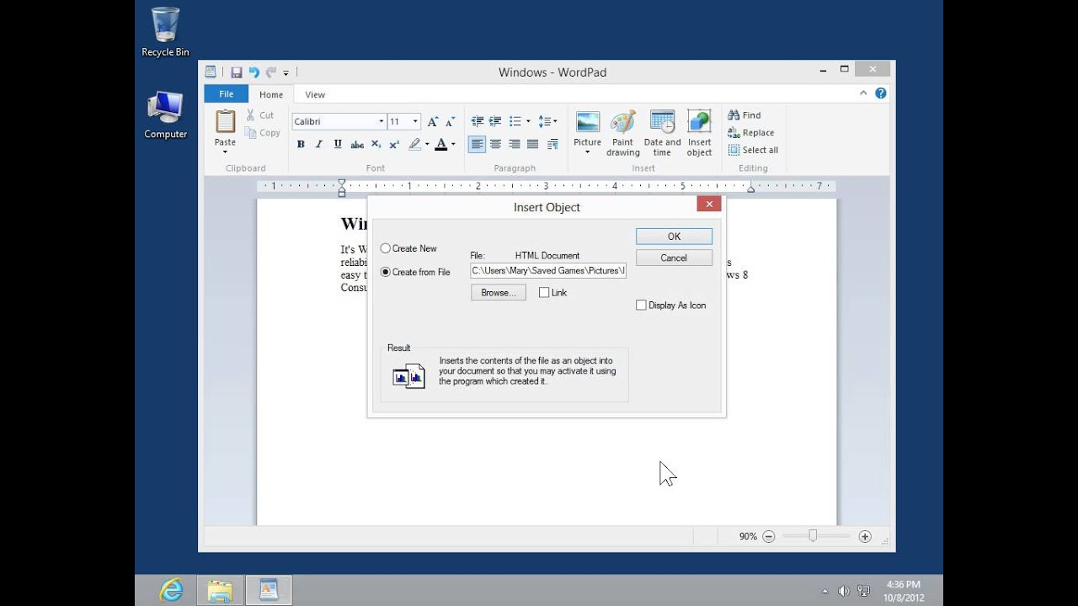This screenshot has height=606, width=1078.
Task: Click the Undo arrow in title bar
Action: [x=253, y=72]
